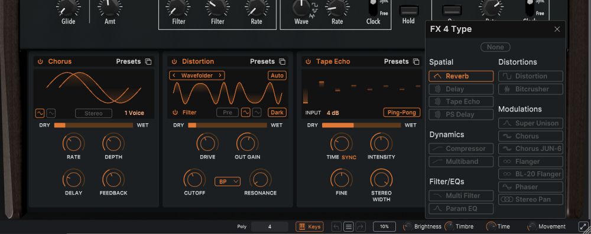Toggle the Tape Echo power icon

coord(309,62)
